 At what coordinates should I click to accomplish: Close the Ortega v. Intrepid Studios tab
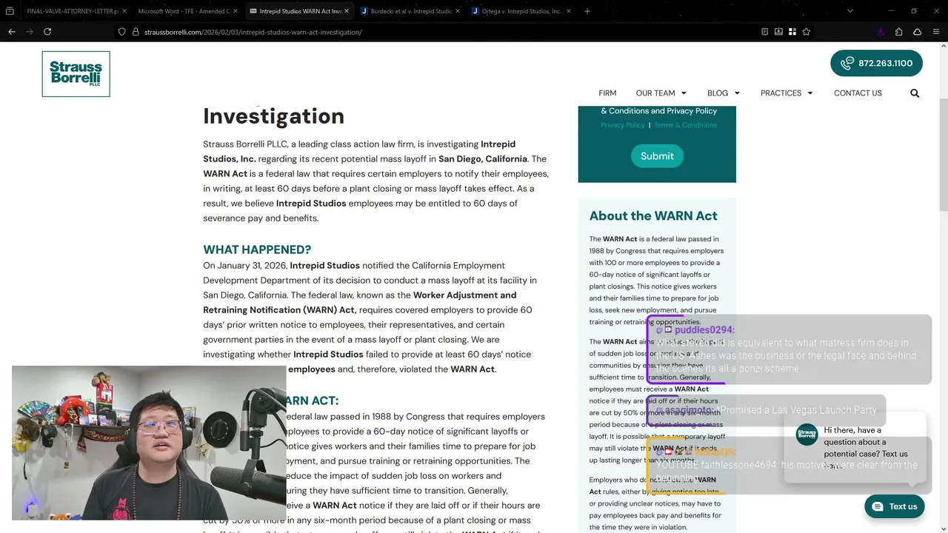569,11
